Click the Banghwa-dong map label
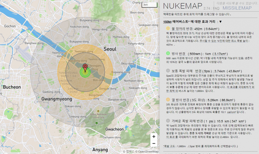Screen dimensions: 259x154 coord(34,43)
